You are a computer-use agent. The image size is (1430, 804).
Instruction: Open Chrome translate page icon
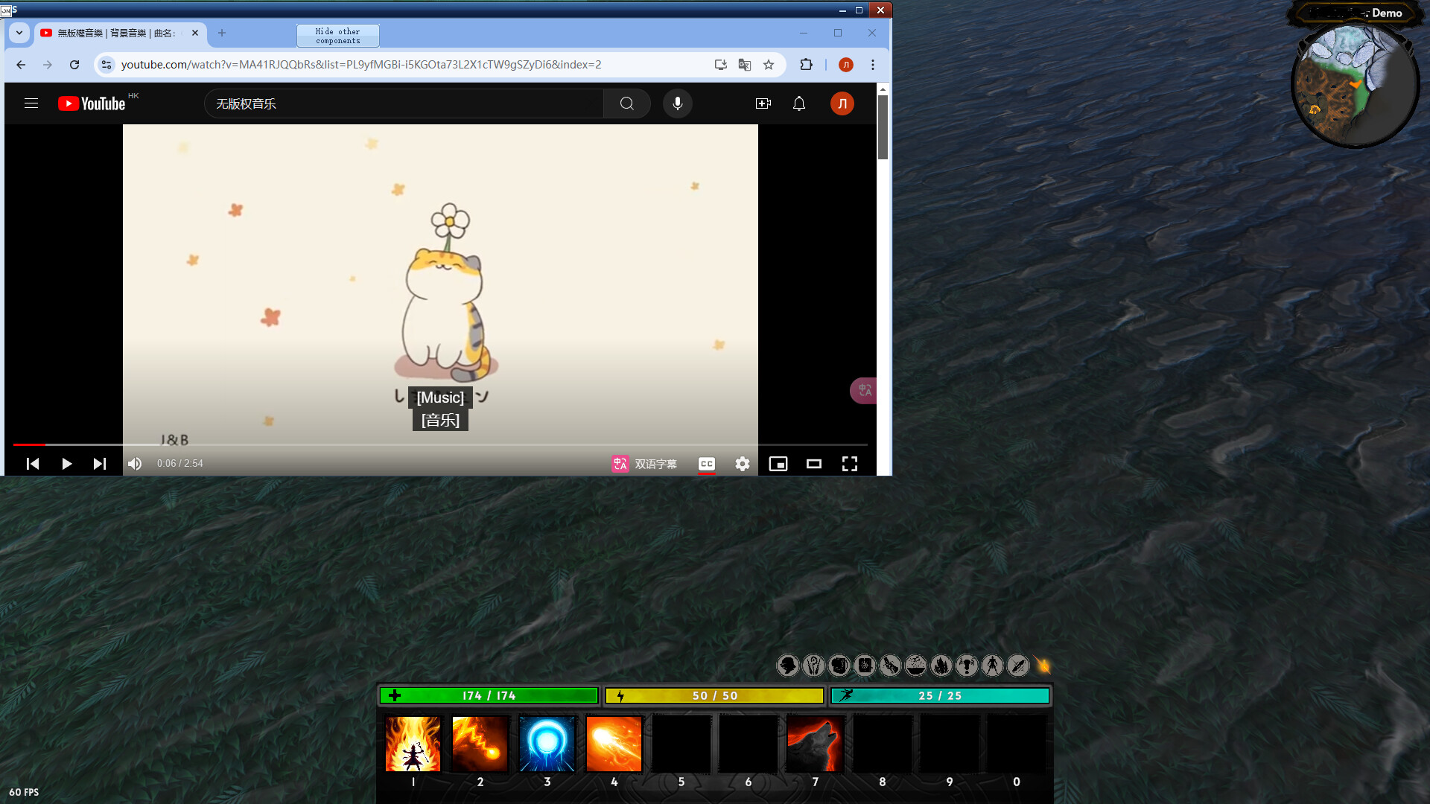[x=745, y=65]
